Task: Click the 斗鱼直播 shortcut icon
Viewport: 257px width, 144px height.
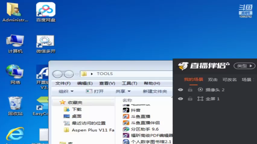Action: [126, 116]
